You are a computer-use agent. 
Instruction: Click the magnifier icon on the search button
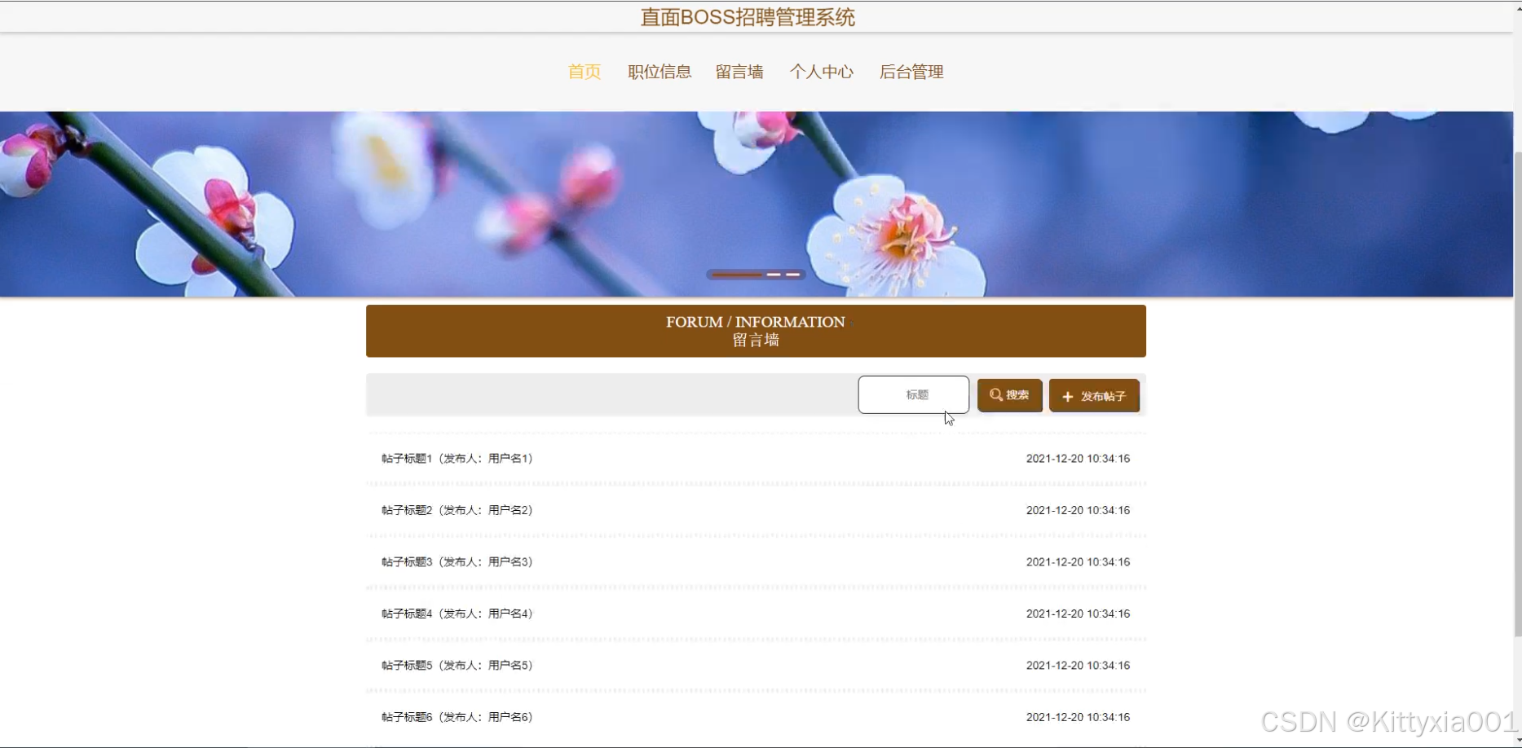pos(996,394)
